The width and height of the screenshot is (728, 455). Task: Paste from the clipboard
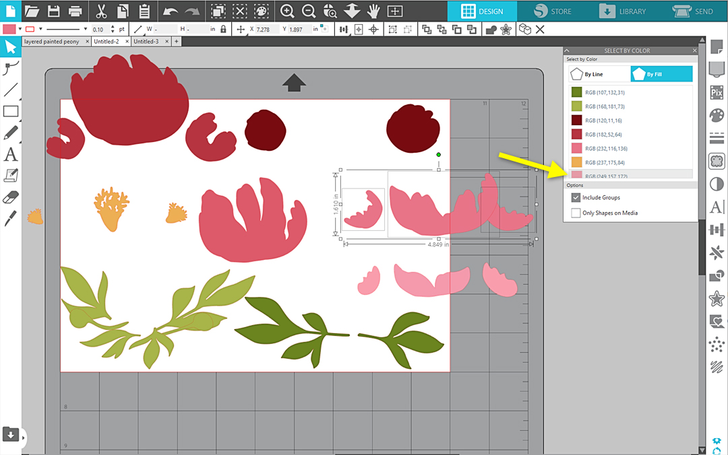144,11
